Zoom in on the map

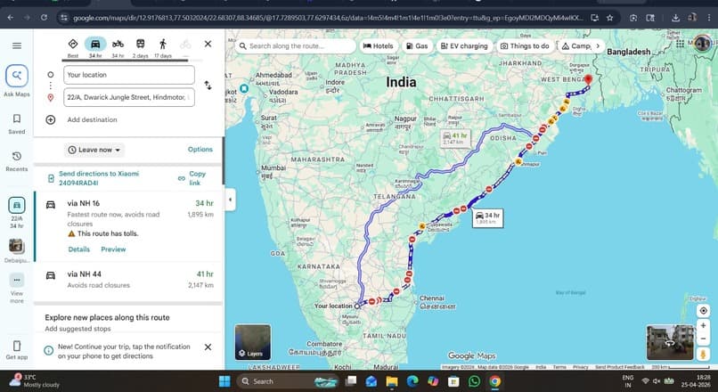pyautogui.click(x=704, y=325)
